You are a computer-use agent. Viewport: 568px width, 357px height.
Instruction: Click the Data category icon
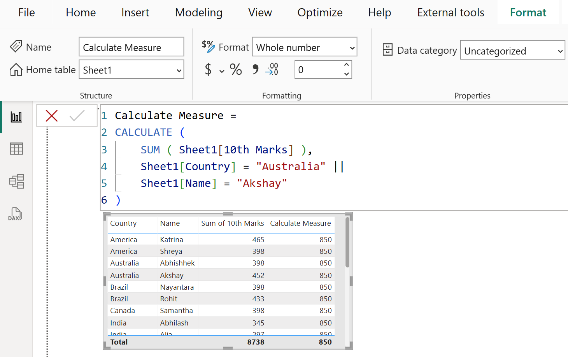(x=387, y=50)
